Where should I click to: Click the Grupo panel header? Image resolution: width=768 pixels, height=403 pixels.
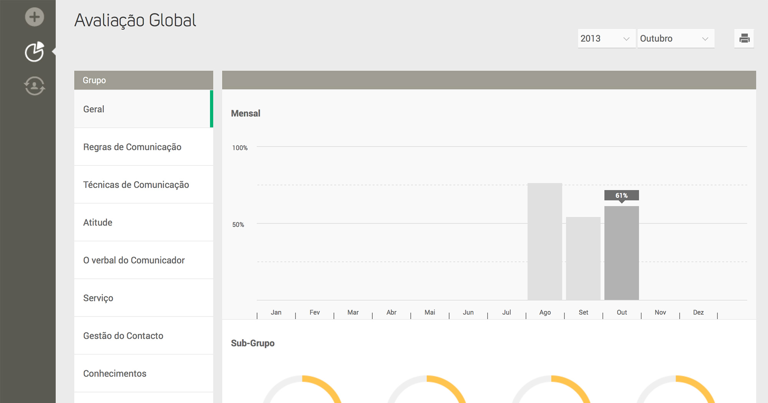tap(144, 80)
